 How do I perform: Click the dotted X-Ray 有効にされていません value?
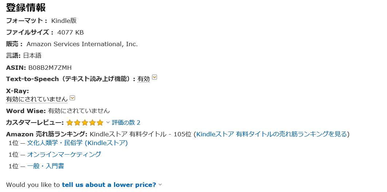coord(37,99)
